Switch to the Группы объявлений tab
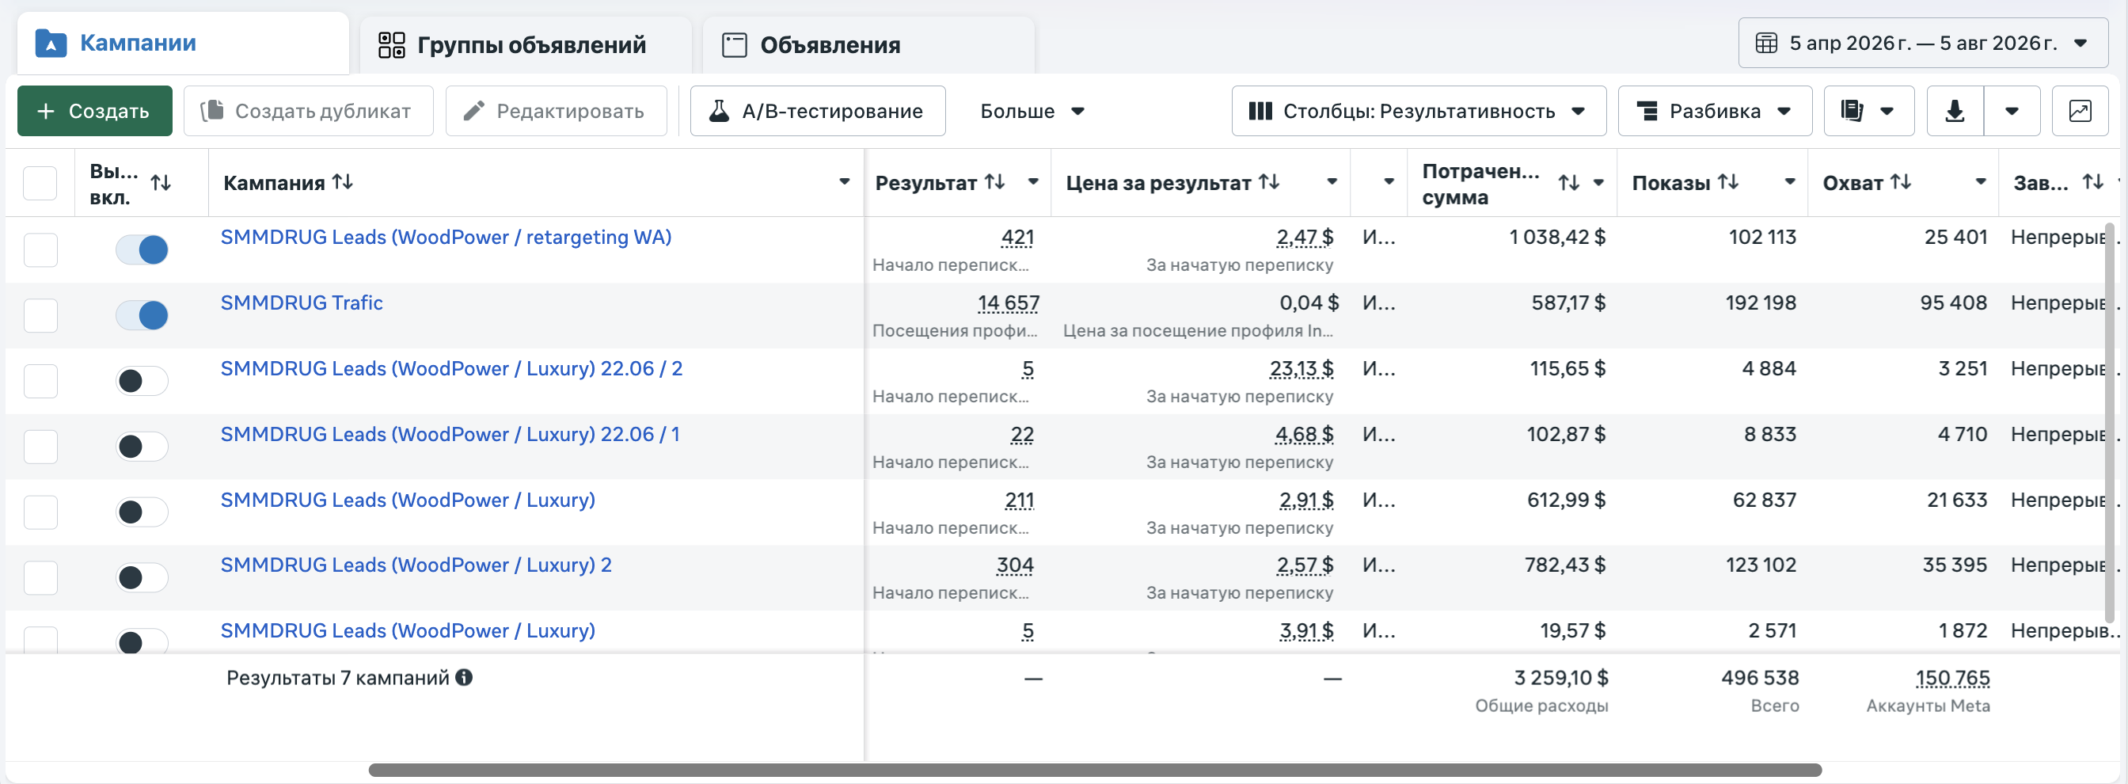This screenshot has height=784, width=2128. 526,44
